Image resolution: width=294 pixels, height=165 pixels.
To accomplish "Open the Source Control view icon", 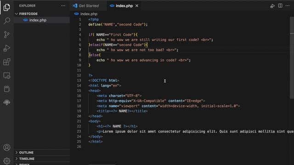I will point(7,35).
